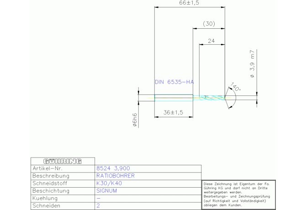Select the SIGNUM coating value
Image resolution: width=306 pixels, height=210 pixels.
pos(107,191)
